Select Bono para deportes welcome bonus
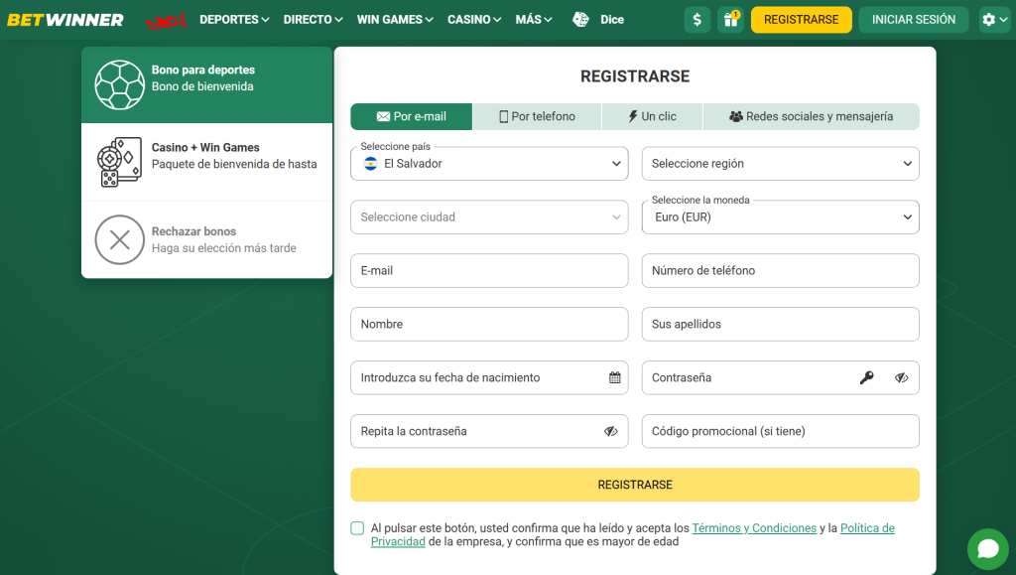 click(206, 85)
